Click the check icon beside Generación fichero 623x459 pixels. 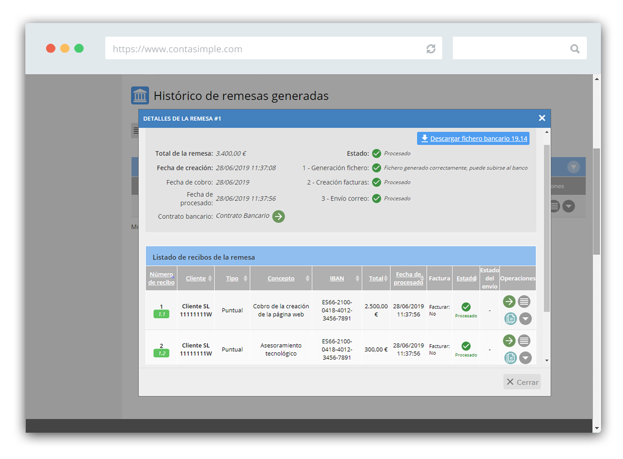pos(376,168)
